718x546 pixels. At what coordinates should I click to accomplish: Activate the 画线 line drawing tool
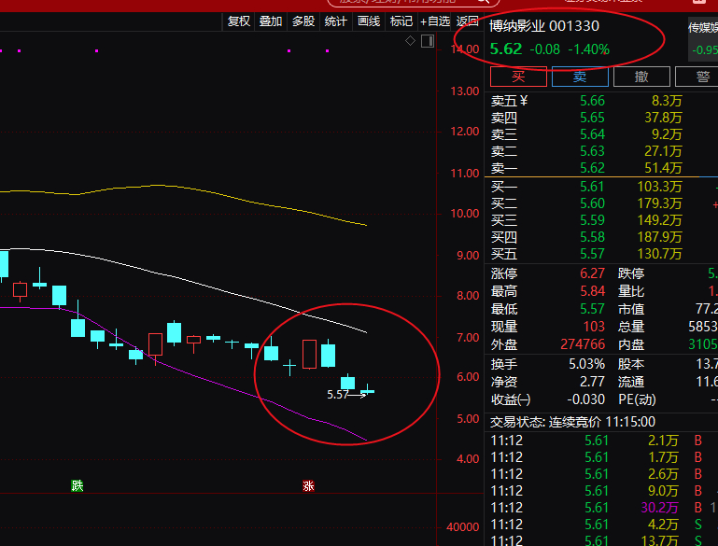pyautogui.click(x=369, y=21)
